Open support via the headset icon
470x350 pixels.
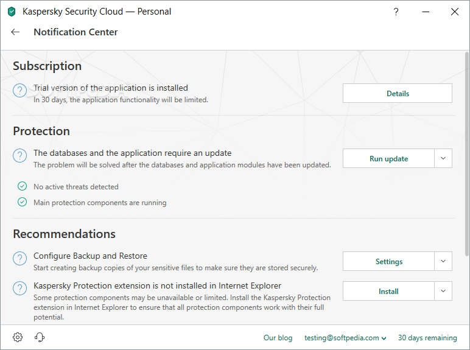(39, 337)
